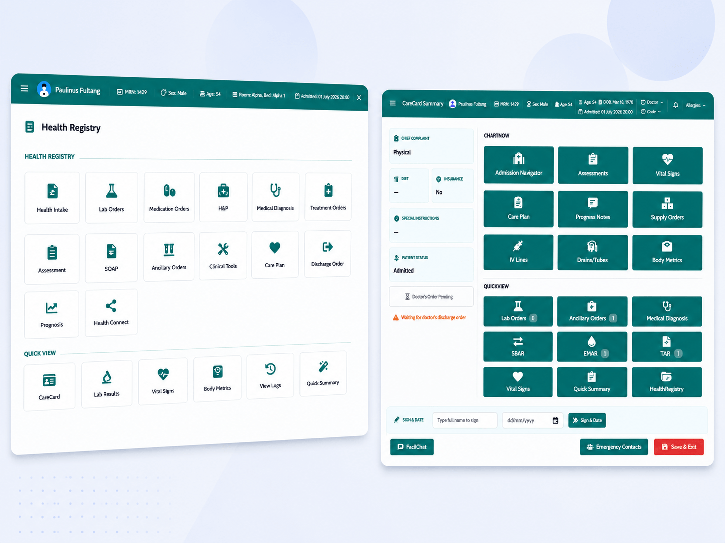Open Vital Signs in QuickView
The width and height of the screenshot is (725, 543).
518,382
